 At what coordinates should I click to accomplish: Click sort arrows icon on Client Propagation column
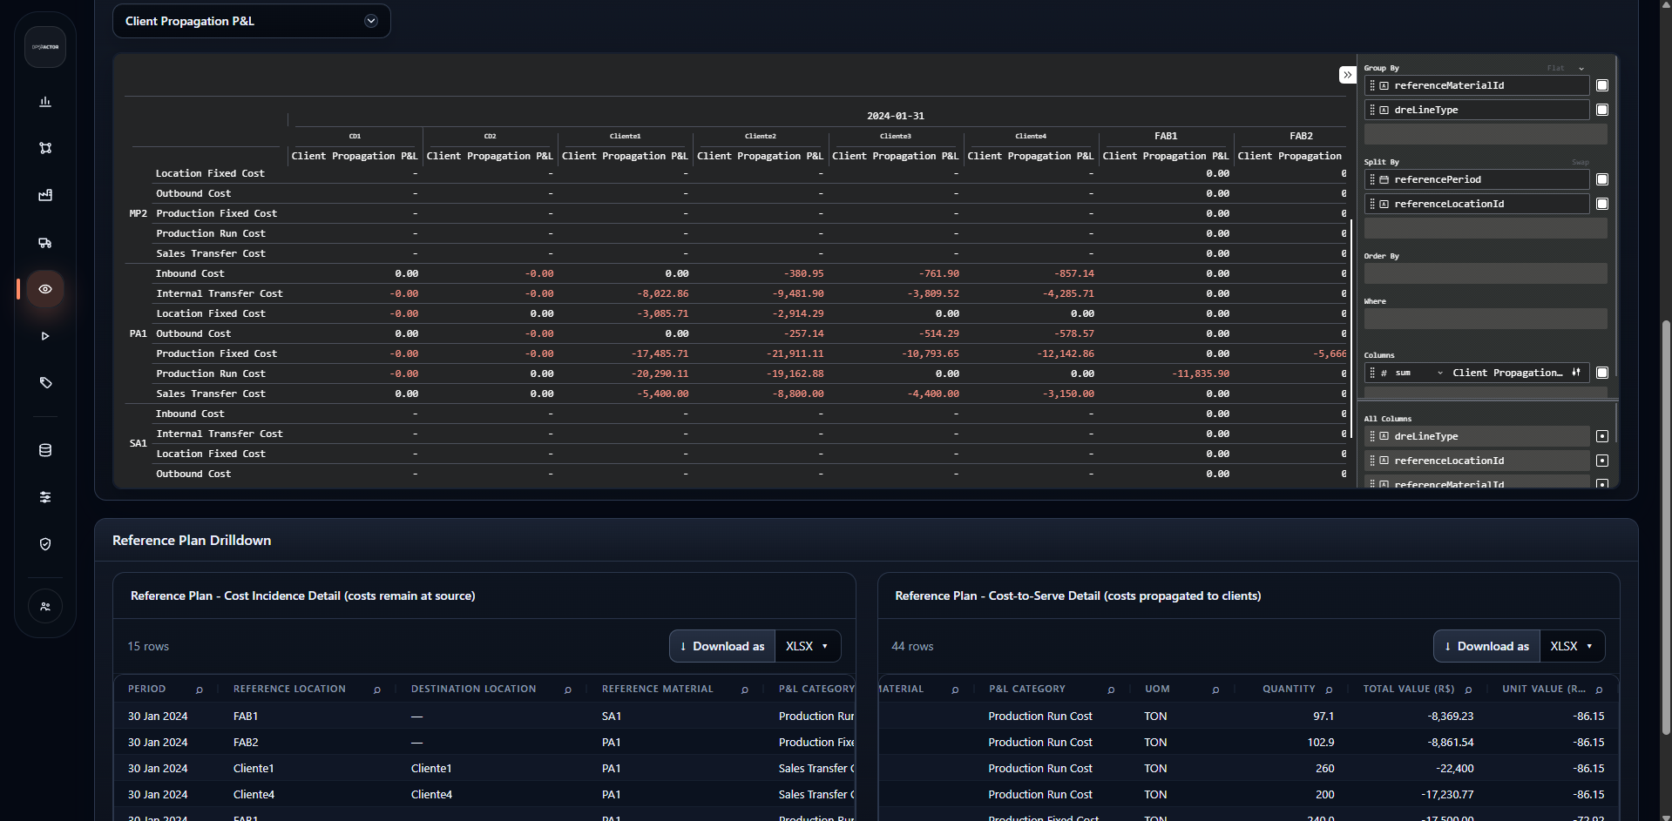1576,373
